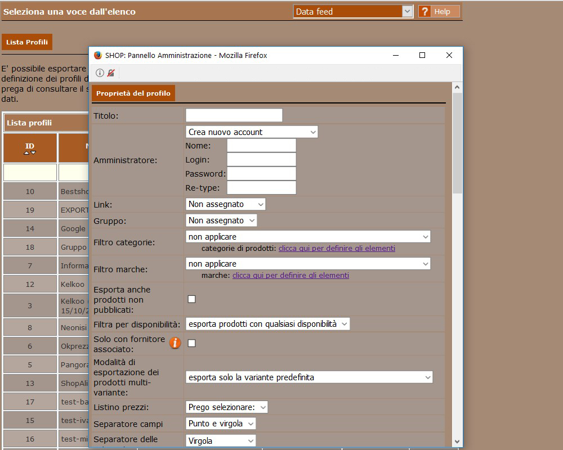The image size is (563, 450).
Task: Click the crossed-out tracking protection icon
Action: tap(111, 73)
